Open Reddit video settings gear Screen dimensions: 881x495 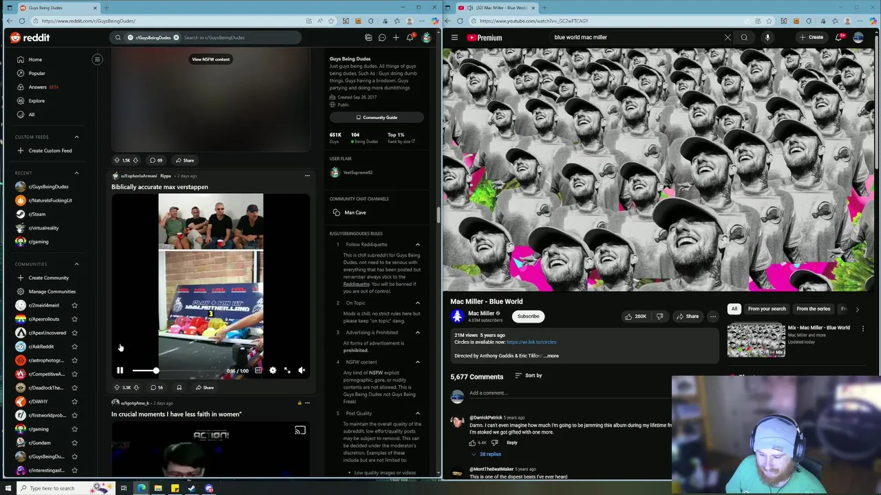click(273, 371)
